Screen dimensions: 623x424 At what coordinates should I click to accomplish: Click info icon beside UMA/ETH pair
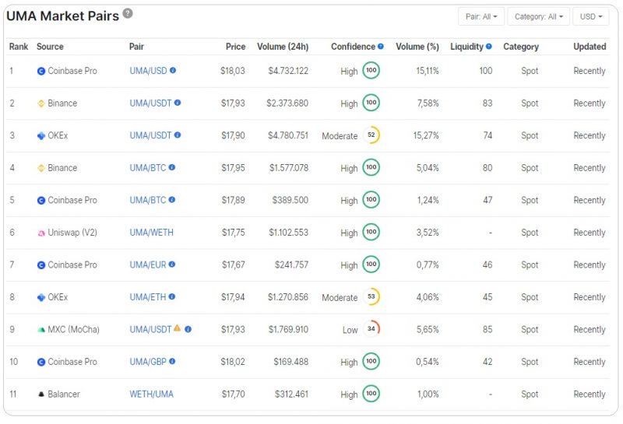(x=172, y=296)
